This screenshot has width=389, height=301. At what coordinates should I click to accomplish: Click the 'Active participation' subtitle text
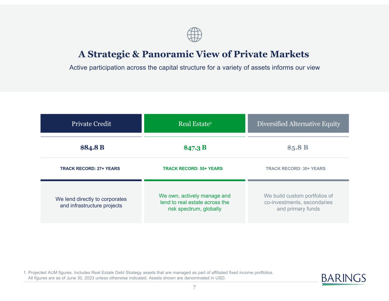(x=195, y=68)
